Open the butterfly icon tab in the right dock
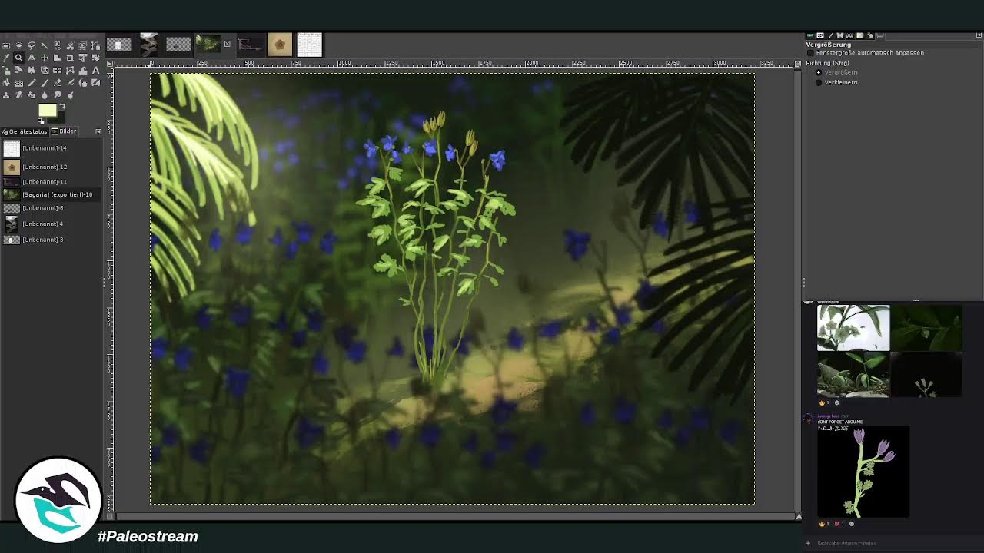This screenshot has width=984, height=553. coord(840,35)
